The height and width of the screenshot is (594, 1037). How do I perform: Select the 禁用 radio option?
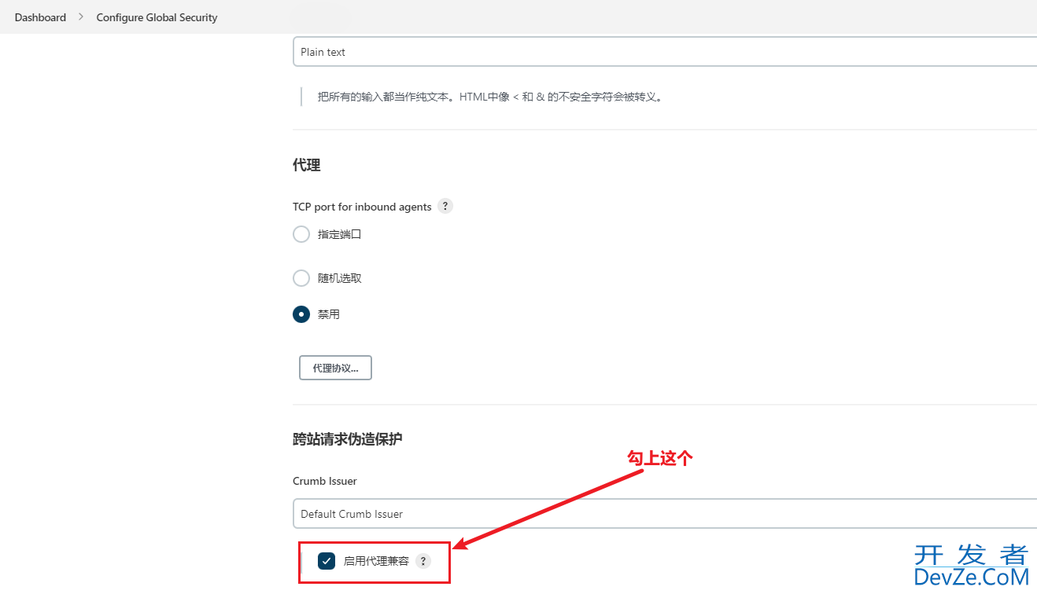(301, 314)
